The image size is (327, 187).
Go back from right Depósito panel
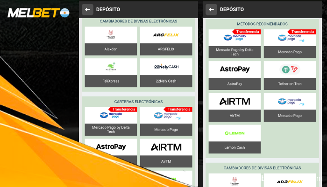(211, 10)
